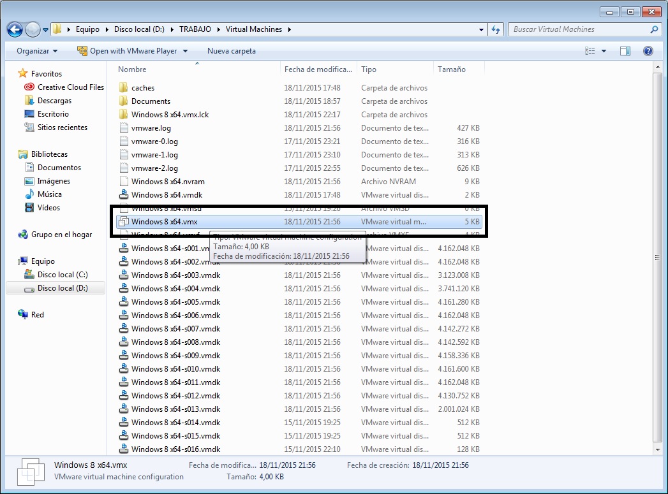Select Favoritos in navigation pane
The image size is (668, 494).
tap(40, 73)
